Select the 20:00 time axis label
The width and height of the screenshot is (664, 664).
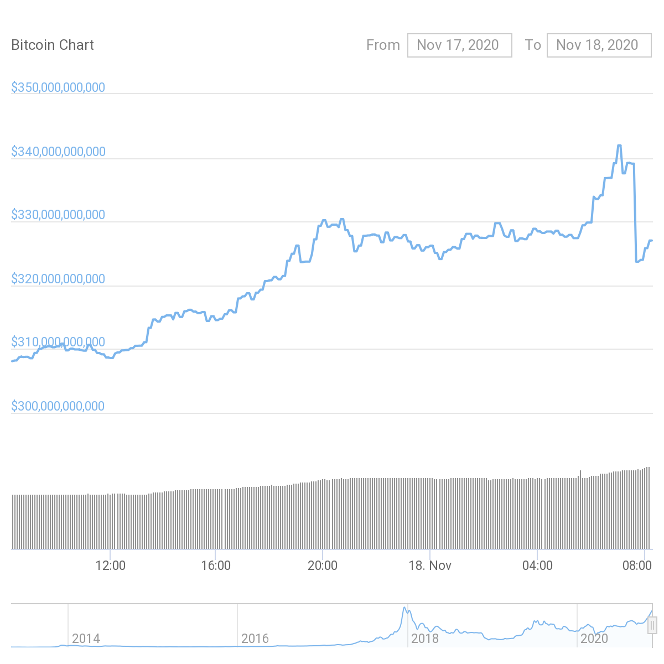(x=323, y=566)
